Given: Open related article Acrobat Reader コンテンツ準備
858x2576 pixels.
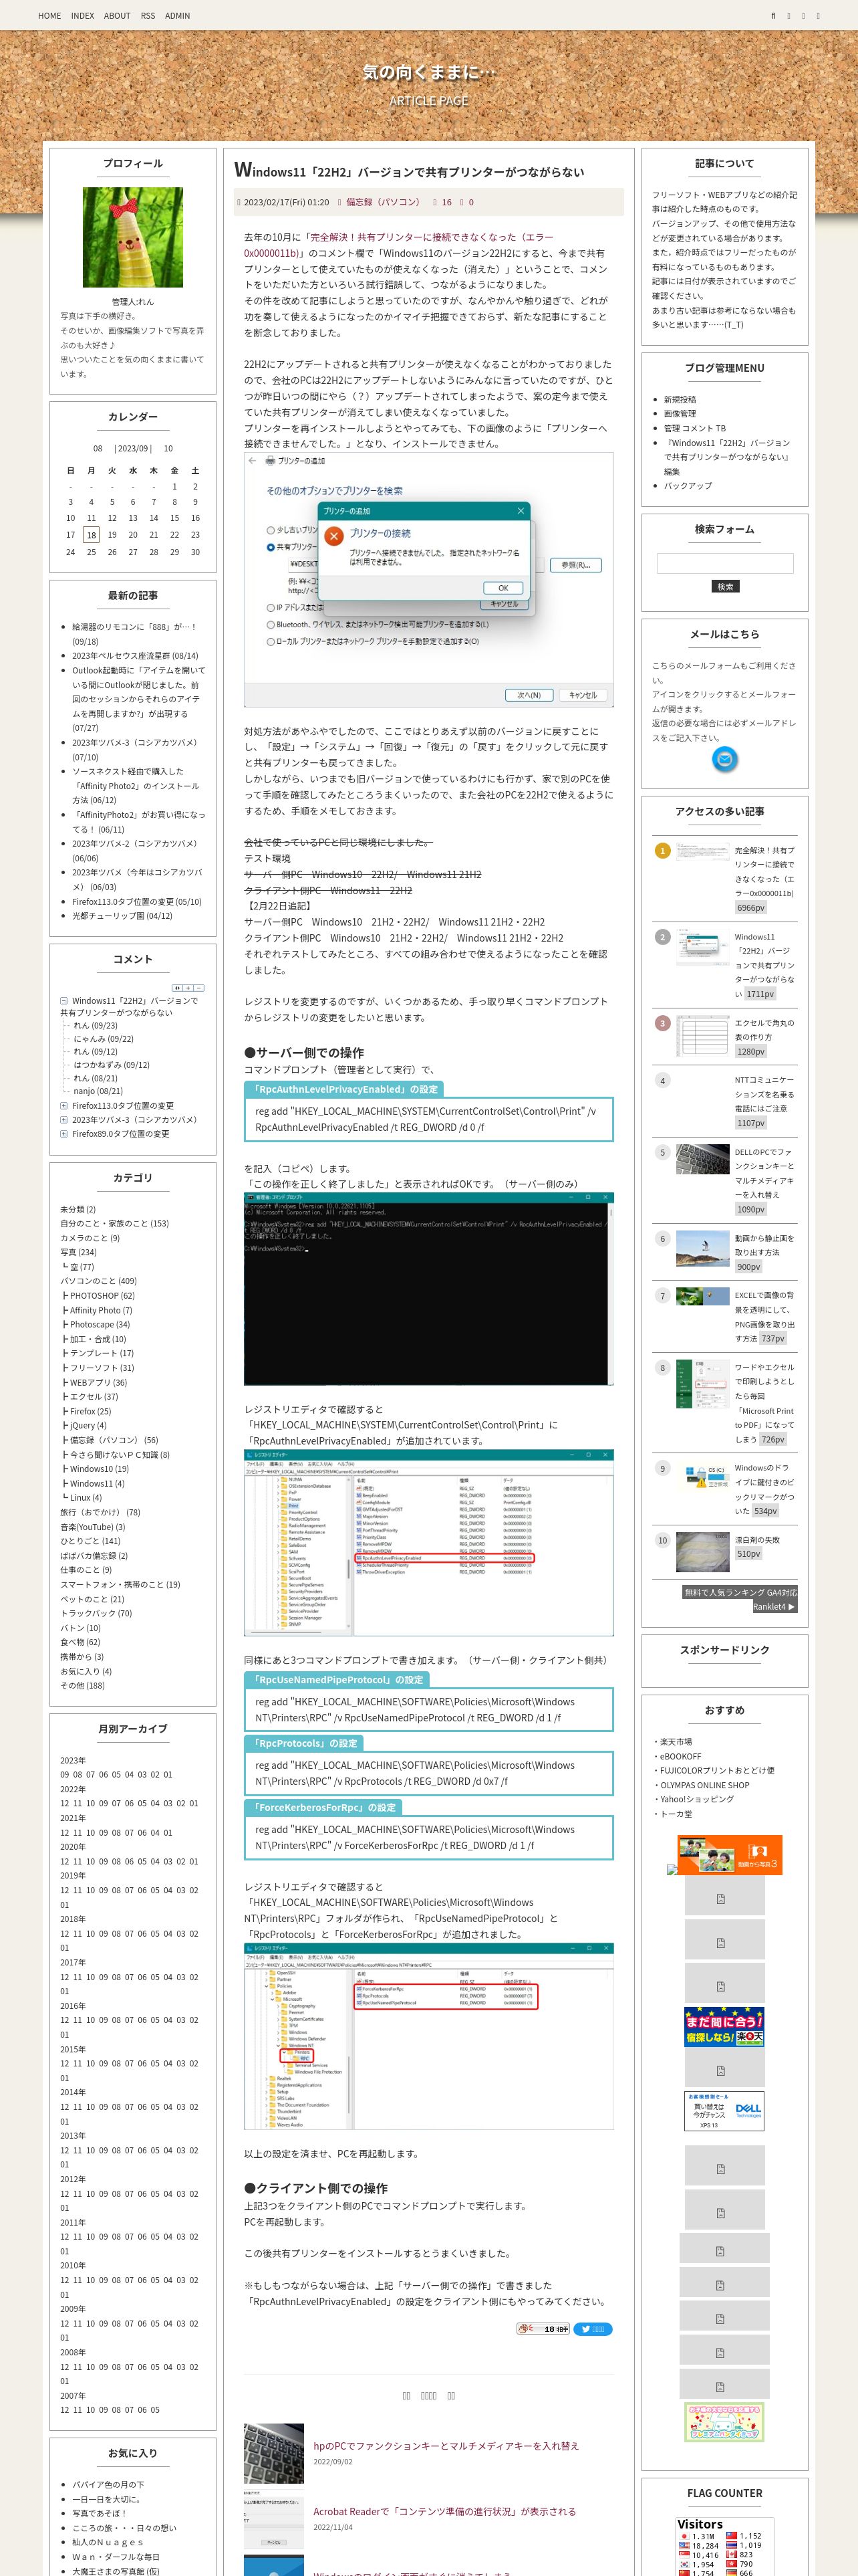Looking at the screenshot, I should click(444, 2510).
